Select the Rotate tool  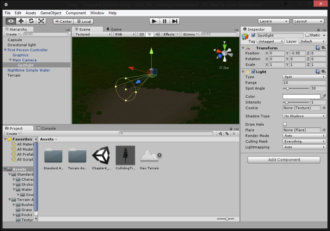point(31,21)
